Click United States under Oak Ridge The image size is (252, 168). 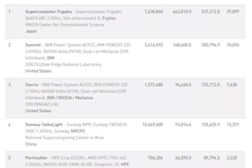click(x=37, y=71)
